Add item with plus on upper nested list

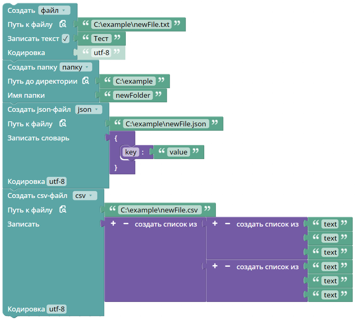215,224
